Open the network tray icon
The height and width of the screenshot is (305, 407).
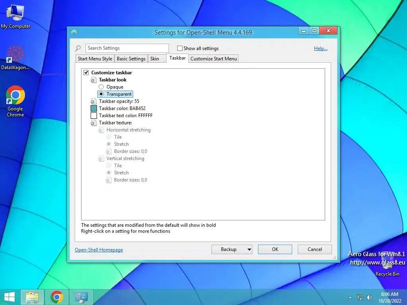360,297
